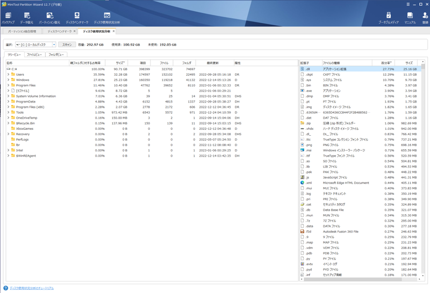Click the .zip folder icon
Viewport: 430px width, 293px height.
[x=302, y=123]
